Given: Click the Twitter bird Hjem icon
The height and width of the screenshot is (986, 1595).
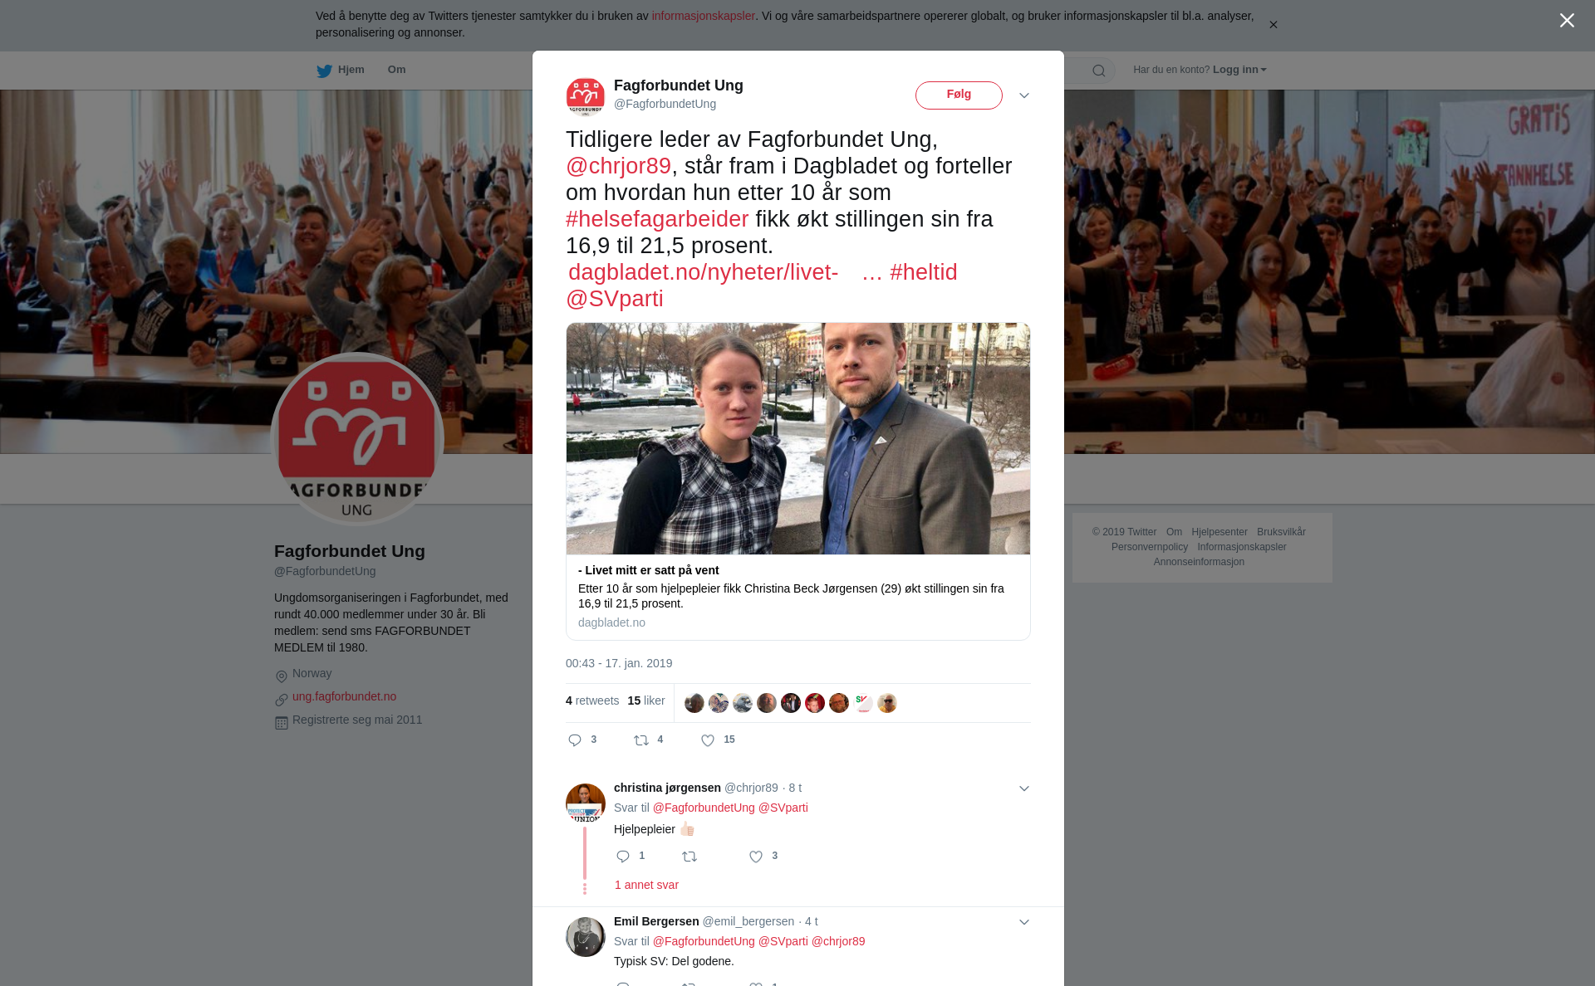Looking at the screenshot, I should point(324,71).
